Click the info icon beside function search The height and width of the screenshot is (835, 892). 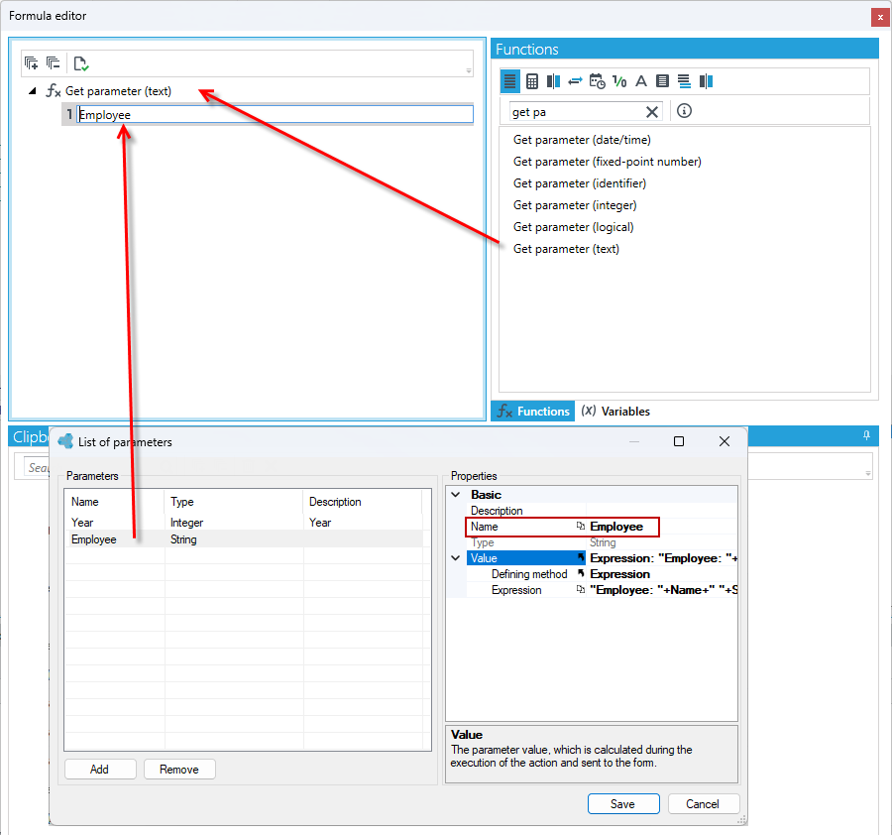[684, 111]
